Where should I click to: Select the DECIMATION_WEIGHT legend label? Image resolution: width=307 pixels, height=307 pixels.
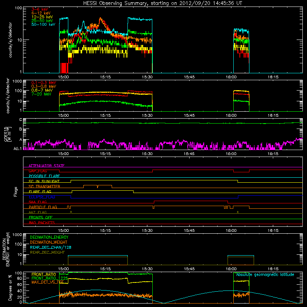(49, 243)
